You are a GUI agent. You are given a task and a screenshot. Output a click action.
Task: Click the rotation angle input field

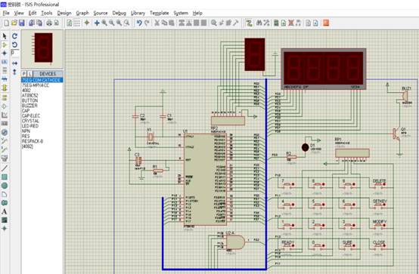click(x=15, y=53)
